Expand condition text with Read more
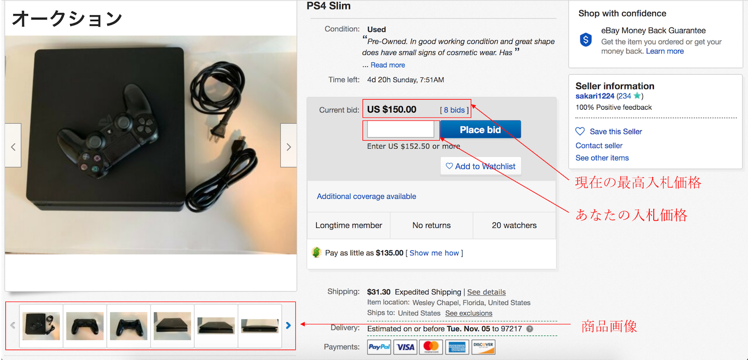This screenshot has width=748, height=360. tap(387, 65)
